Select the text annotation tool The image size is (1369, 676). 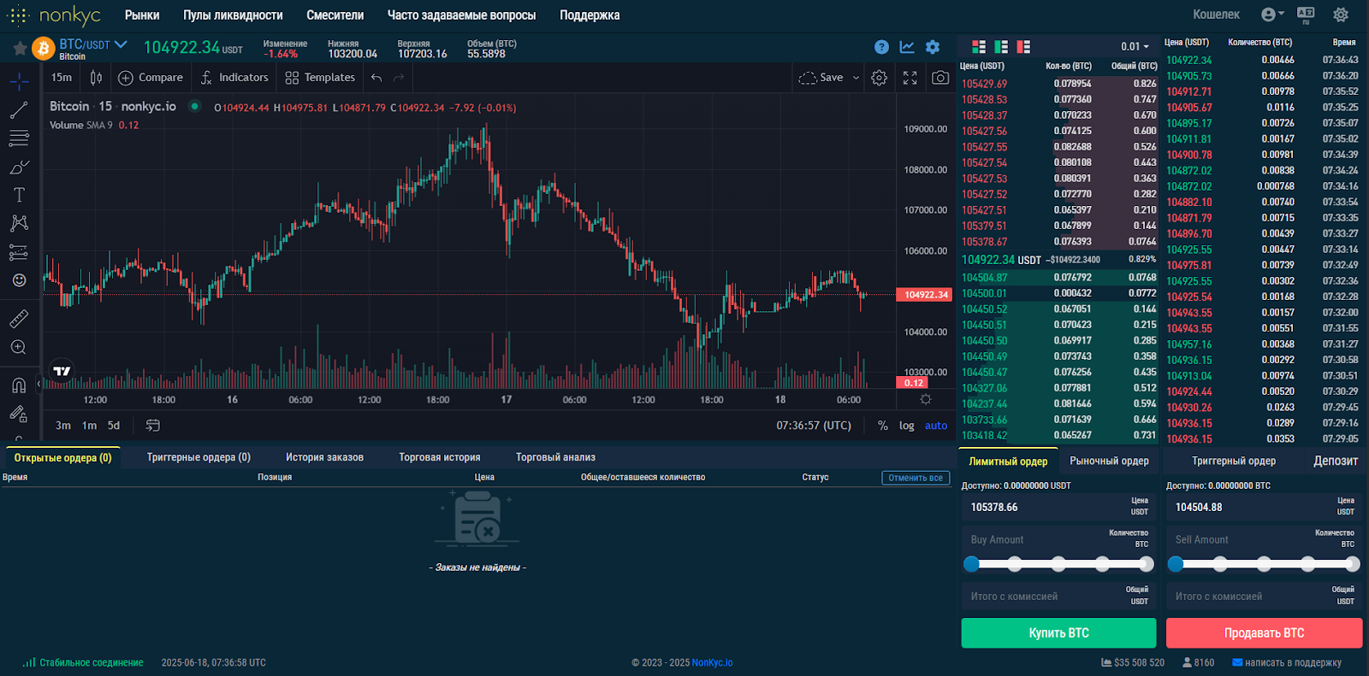coord(19,195)
